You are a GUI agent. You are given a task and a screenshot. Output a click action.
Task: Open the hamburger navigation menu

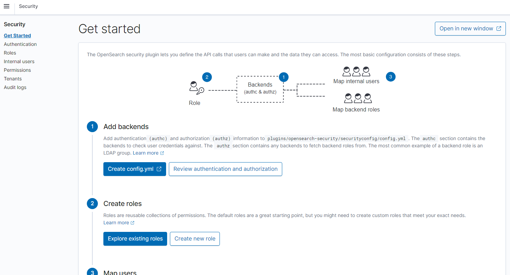(x=7, y=6)
